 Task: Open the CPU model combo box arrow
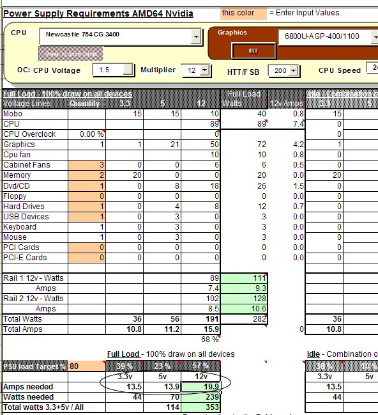(196, 36)
